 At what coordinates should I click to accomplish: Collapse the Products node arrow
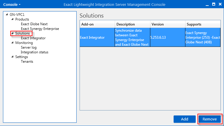pyautogui.click(x=12, y=19)
